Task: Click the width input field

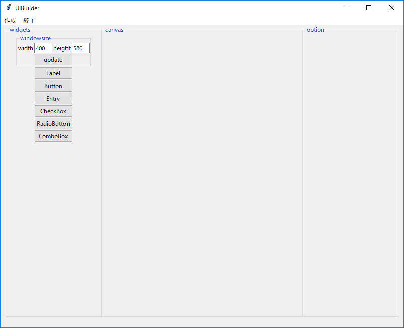Action: 43,48
